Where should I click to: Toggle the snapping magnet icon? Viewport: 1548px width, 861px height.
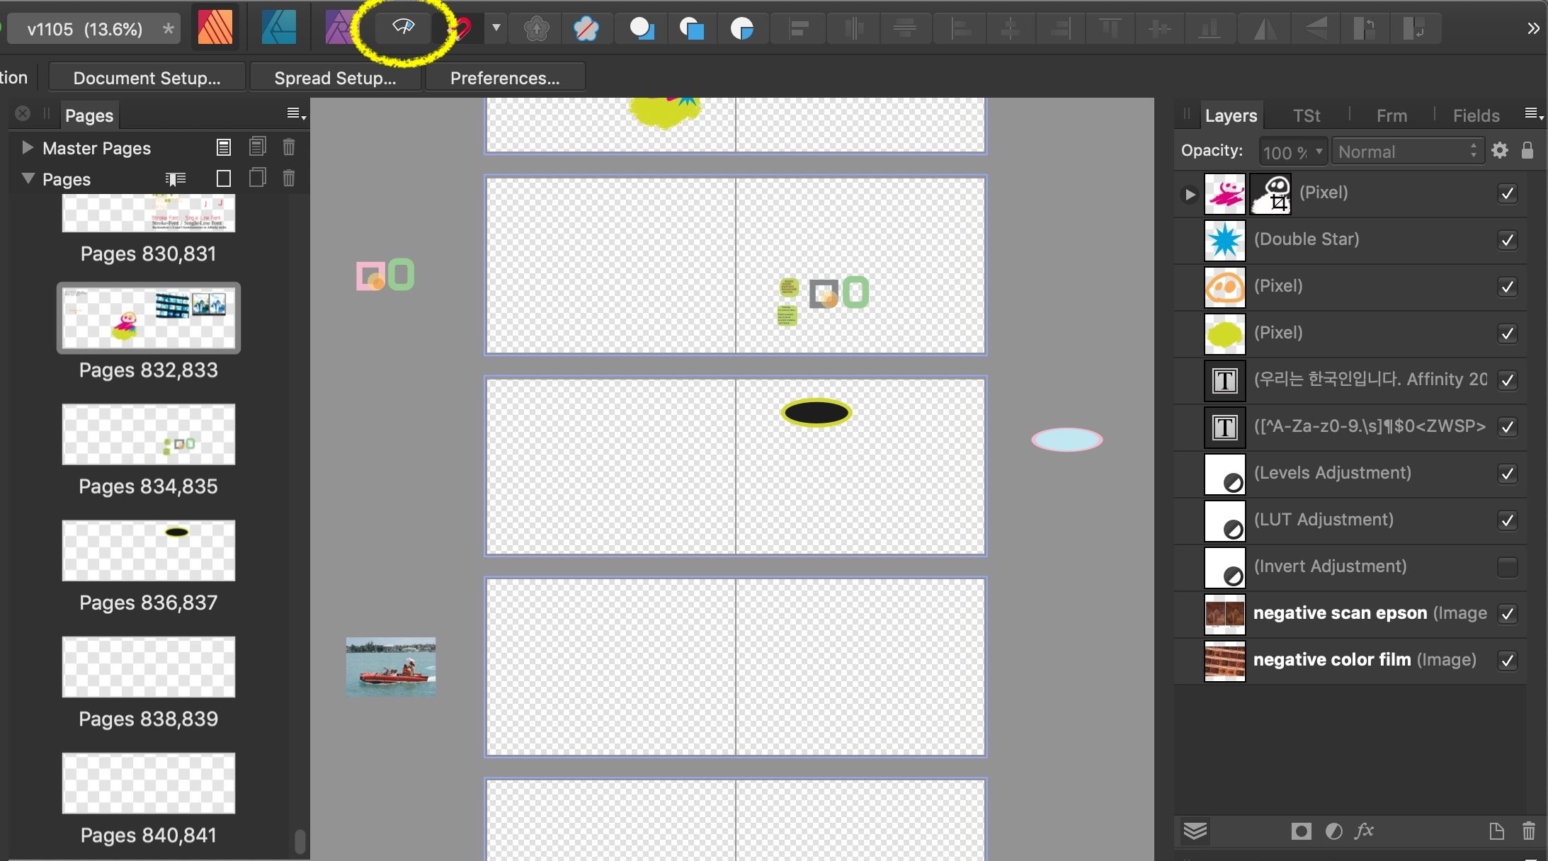pos(462,28)
